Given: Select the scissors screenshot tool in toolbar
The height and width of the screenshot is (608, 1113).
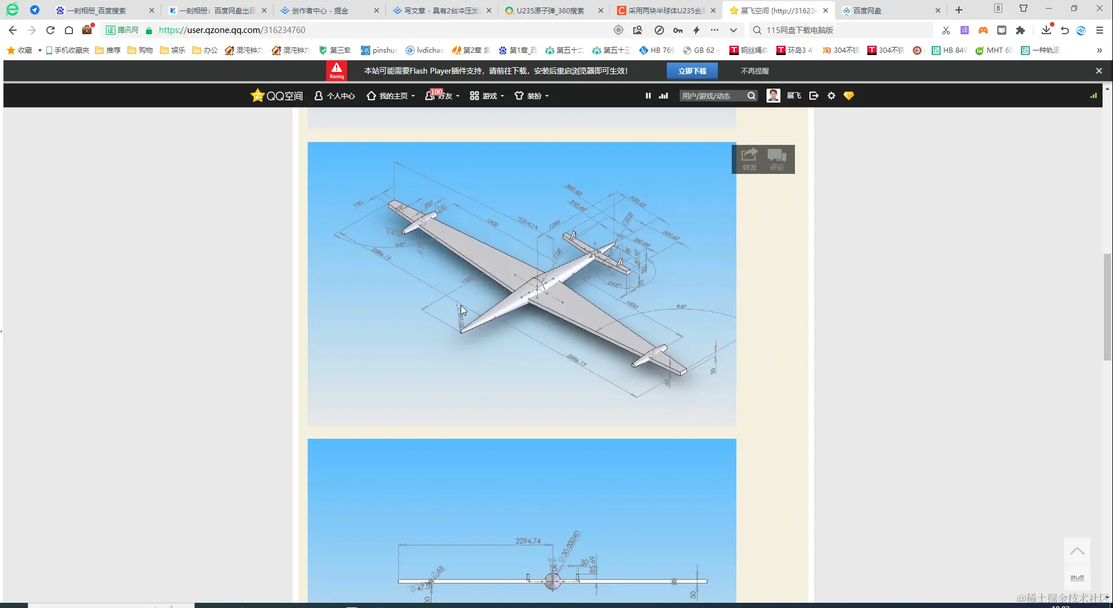Looking at the screenshot, I should (x=946, y=30).
